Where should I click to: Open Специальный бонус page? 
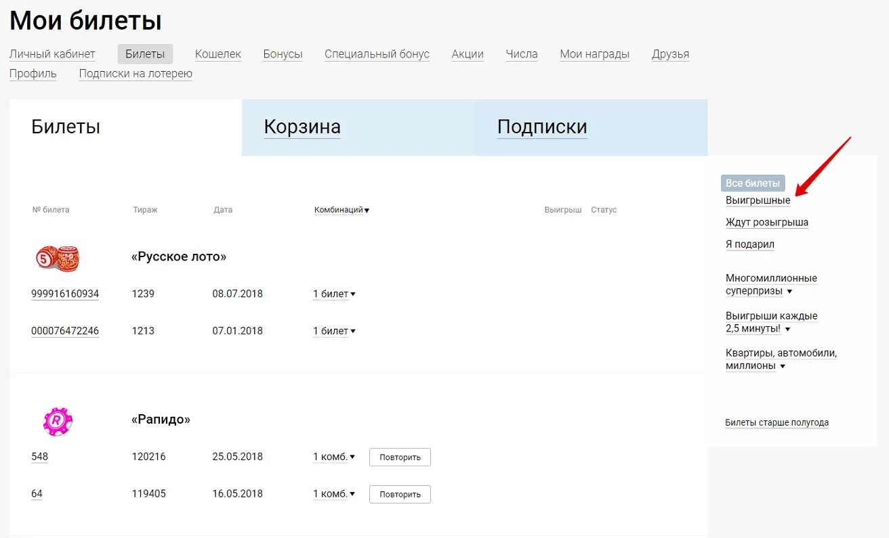tap(377, 54)
